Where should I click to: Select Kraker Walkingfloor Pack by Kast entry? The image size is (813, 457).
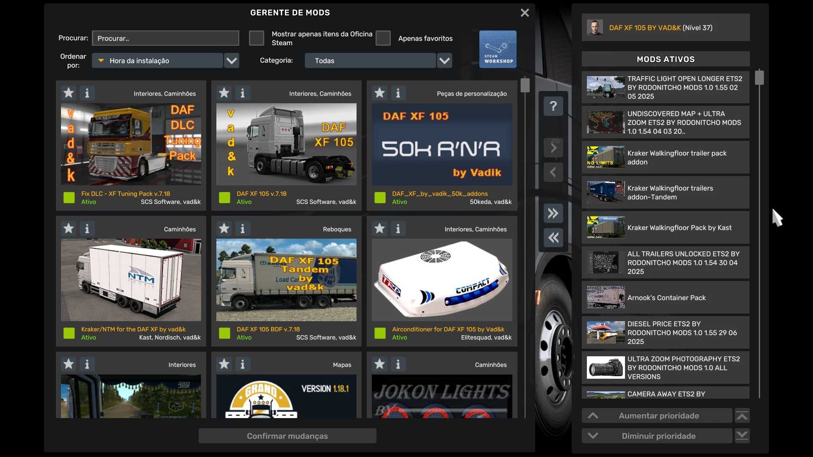click(x=665, y=228)
